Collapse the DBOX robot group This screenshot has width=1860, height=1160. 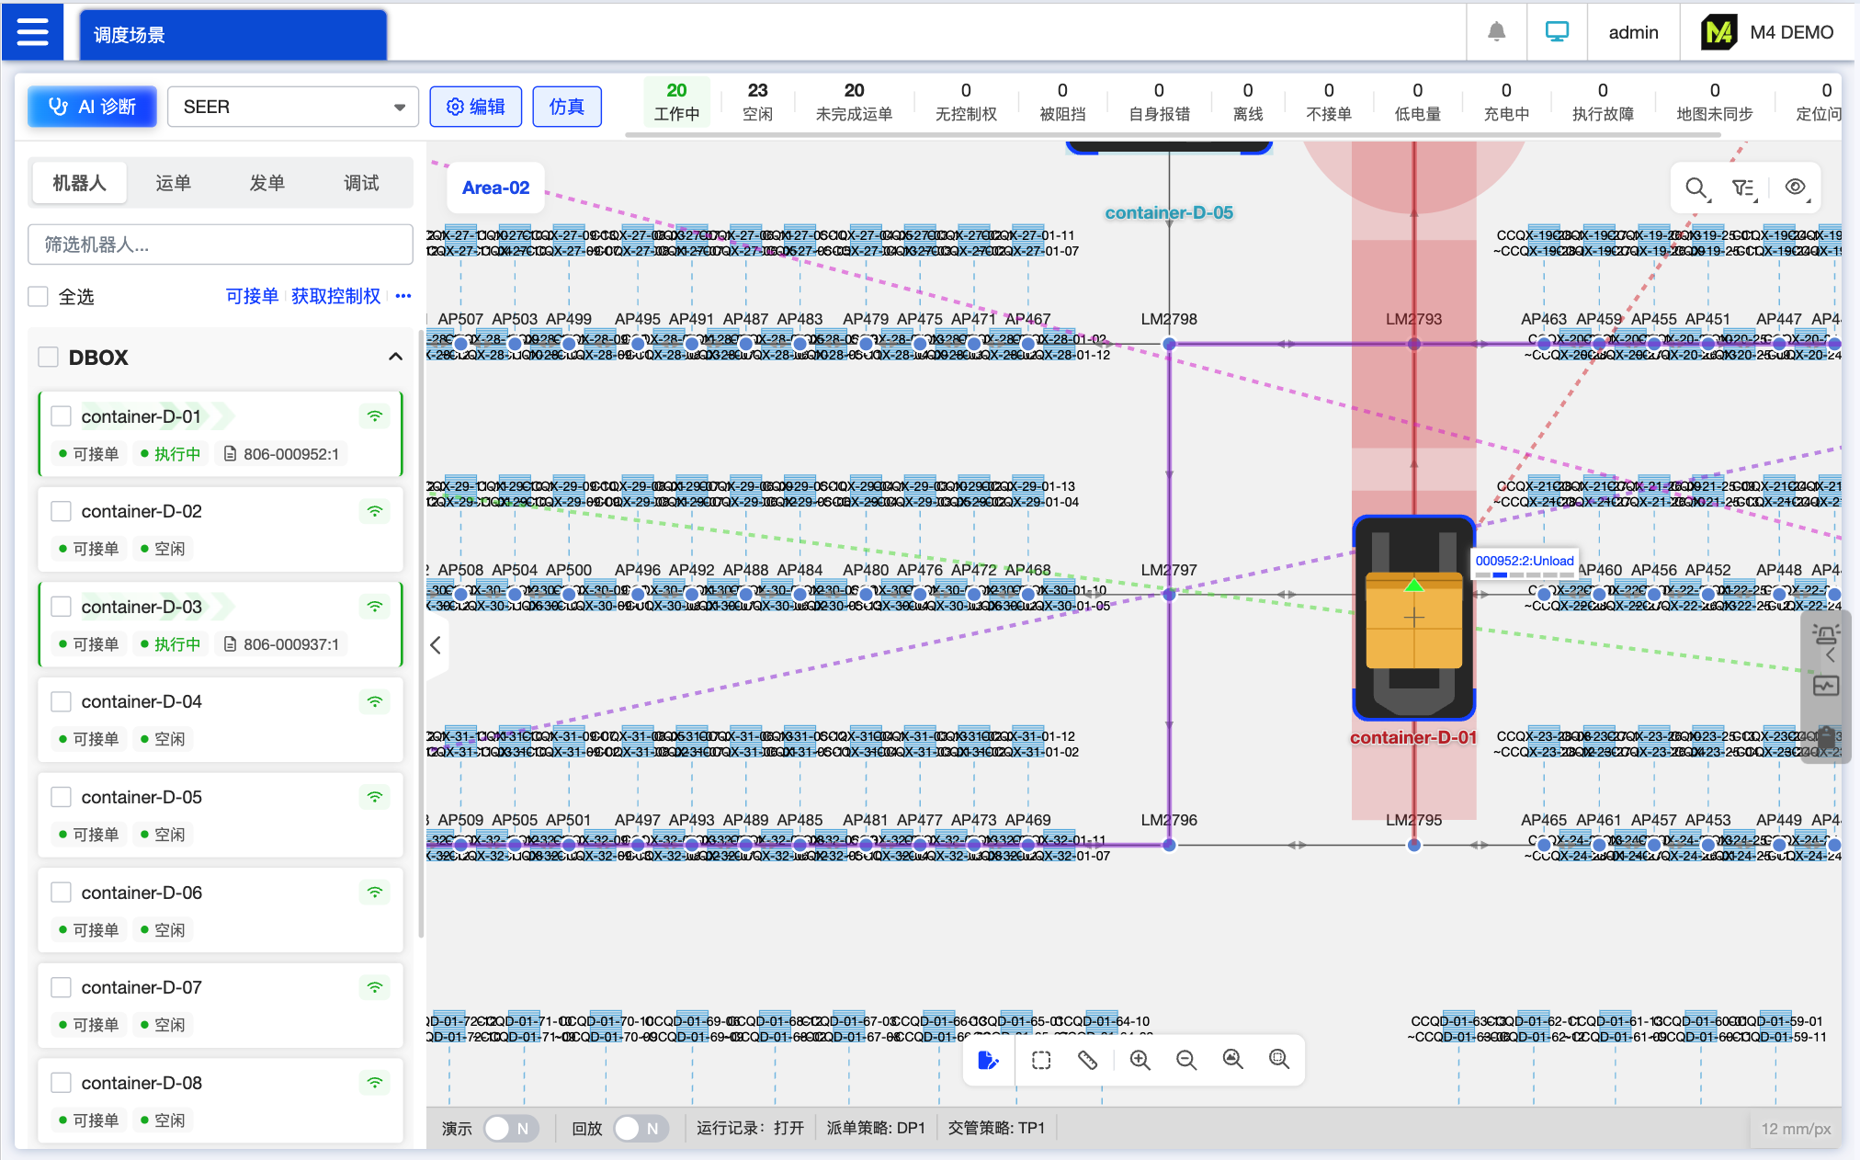coord(395,357)
